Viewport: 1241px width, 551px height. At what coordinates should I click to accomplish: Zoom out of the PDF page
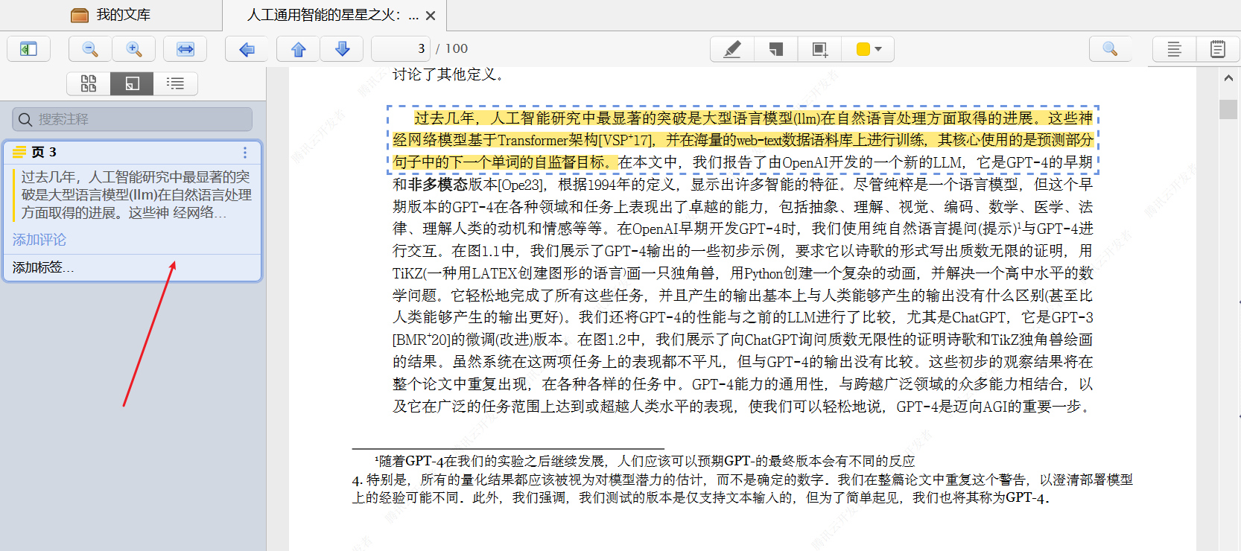pos(90,49)
